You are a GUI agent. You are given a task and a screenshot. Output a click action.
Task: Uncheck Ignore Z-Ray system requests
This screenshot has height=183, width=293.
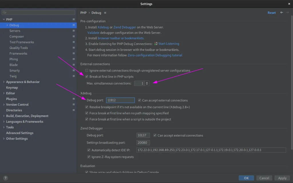click(89, 157)
